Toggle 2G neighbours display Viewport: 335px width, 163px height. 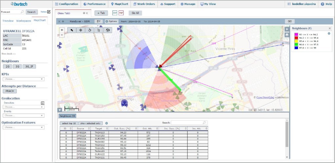pos(7,67)
